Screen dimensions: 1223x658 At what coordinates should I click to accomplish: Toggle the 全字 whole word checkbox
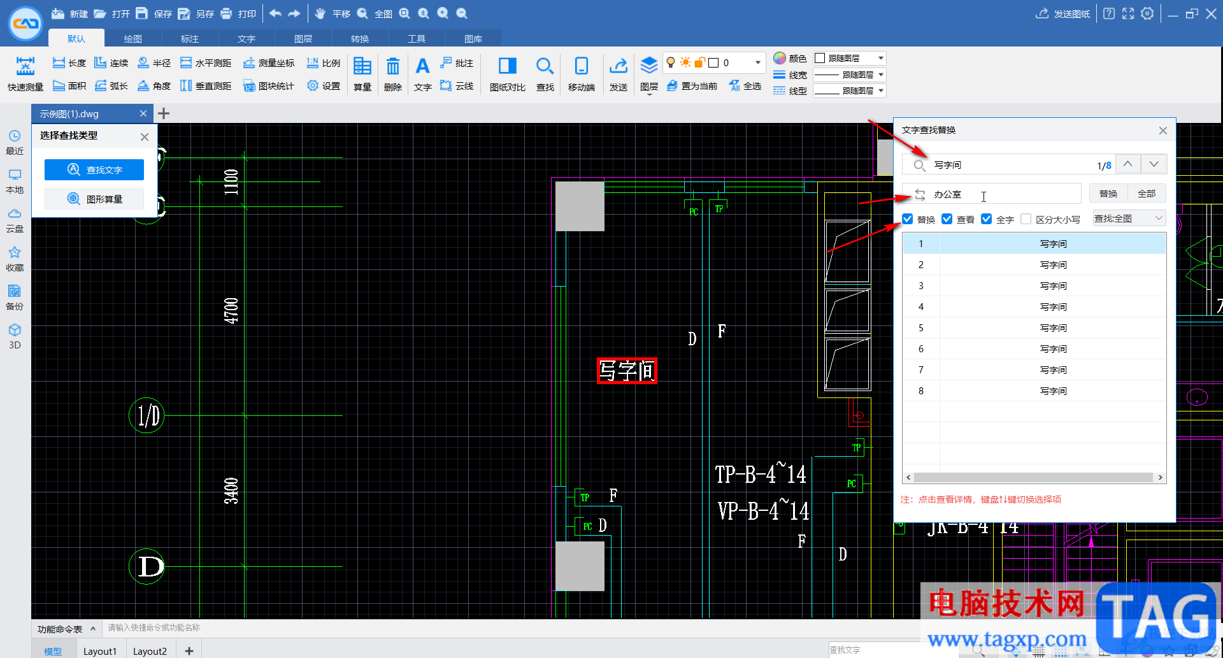click(x=987, y=219)
